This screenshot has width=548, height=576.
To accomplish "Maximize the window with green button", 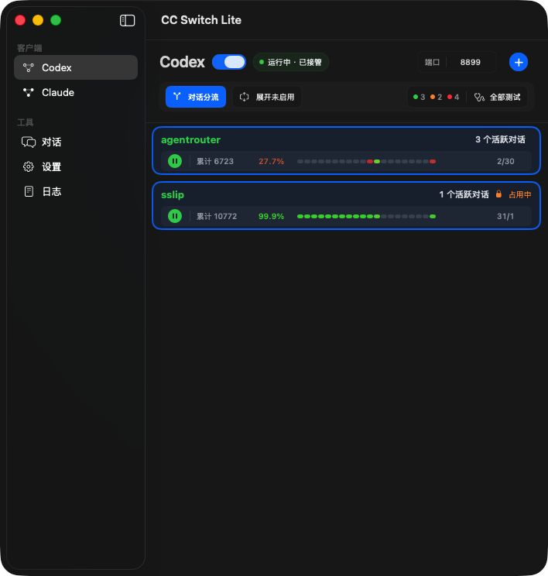I will point(56,20).
